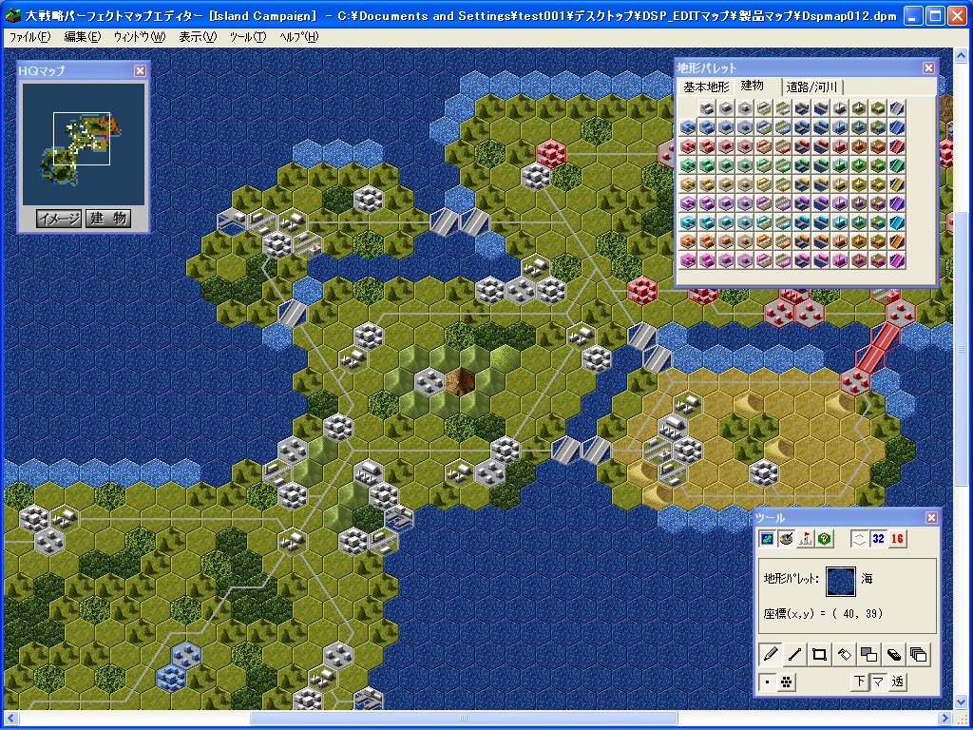Select the line drawing tool

(795, 654)
